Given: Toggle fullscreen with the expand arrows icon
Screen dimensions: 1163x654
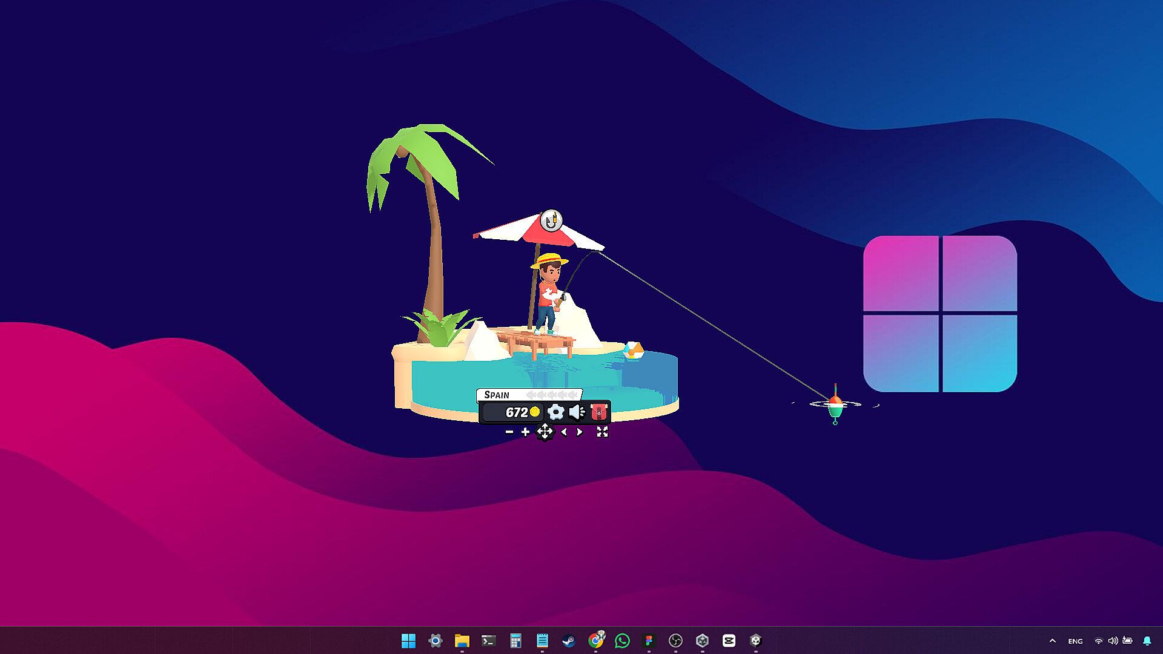Looking at the screenshot, I should tap(602, 432).
